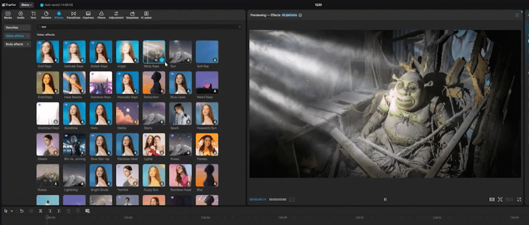Open the Media tab
Image resolution: width=529 pixels, height=225 pixels.
[x=8, y=15]
